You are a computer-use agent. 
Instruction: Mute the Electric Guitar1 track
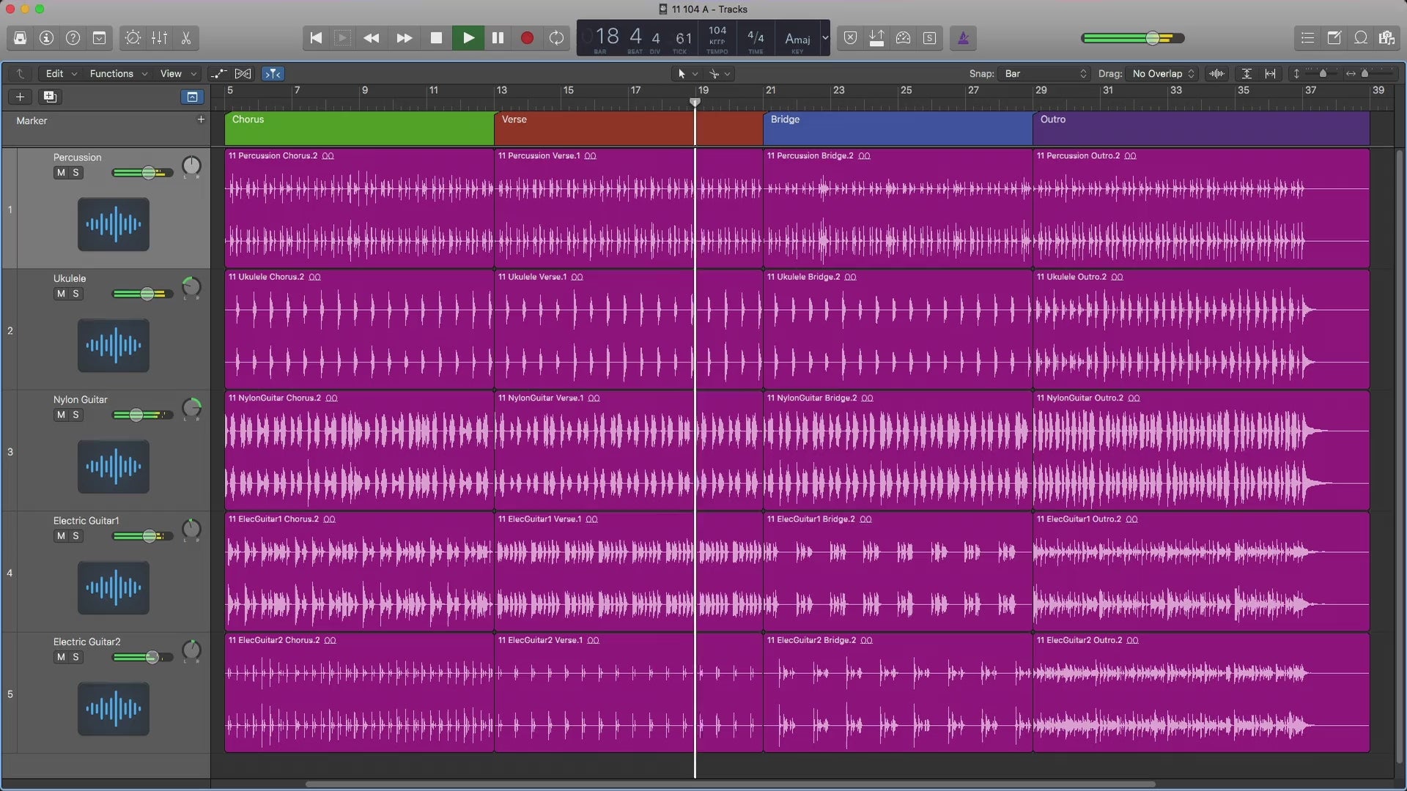pos(61,536)
